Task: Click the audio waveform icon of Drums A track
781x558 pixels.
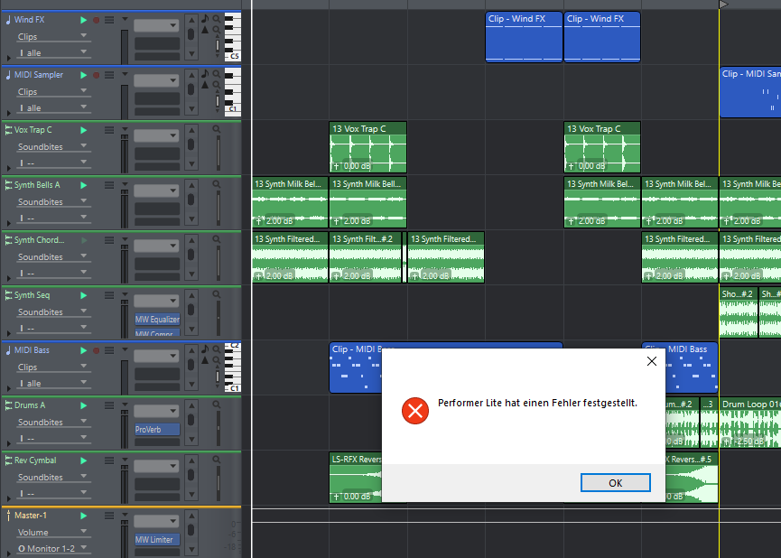Action: tap(8, 405)
